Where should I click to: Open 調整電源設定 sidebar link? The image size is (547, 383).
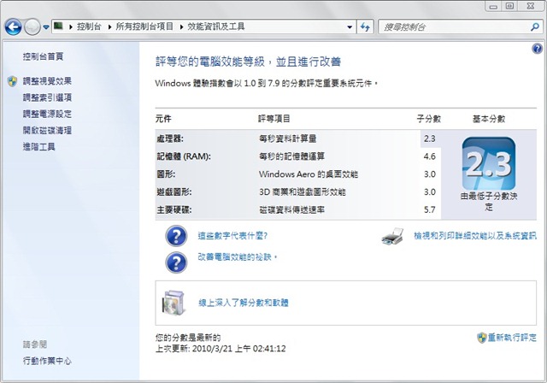point(47,114)
